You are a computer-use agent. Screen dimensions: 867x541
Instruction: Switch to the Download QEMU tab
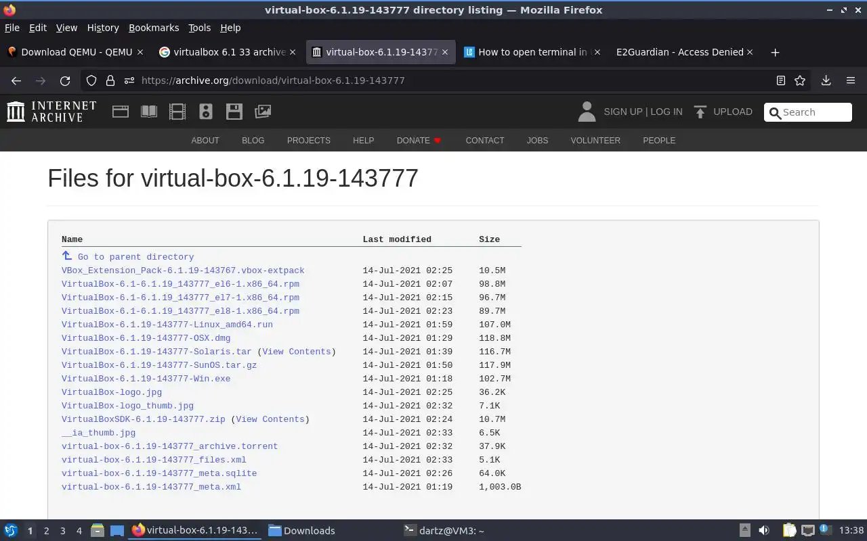coord(75,52)
